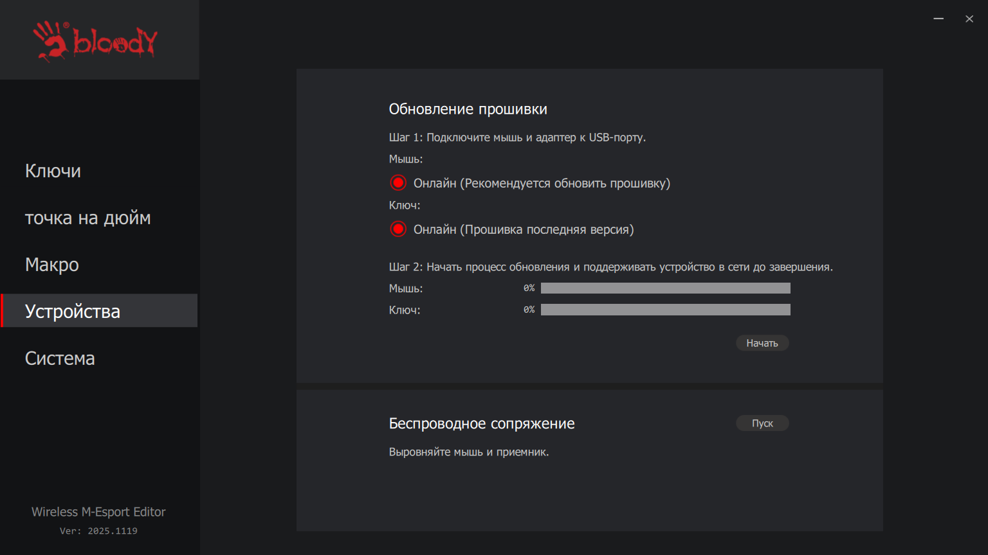
Task: Click the Ver: 2025.1119 version label
Action: 98,531
